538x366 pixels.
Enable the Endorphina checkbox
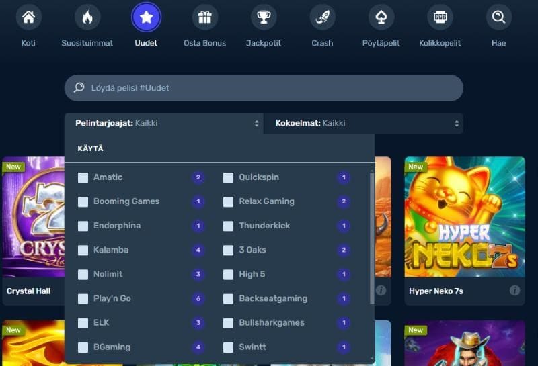coord(83,226)
